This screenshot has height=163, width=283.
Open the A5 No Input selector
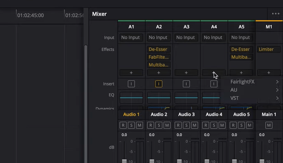pos(241,37)
